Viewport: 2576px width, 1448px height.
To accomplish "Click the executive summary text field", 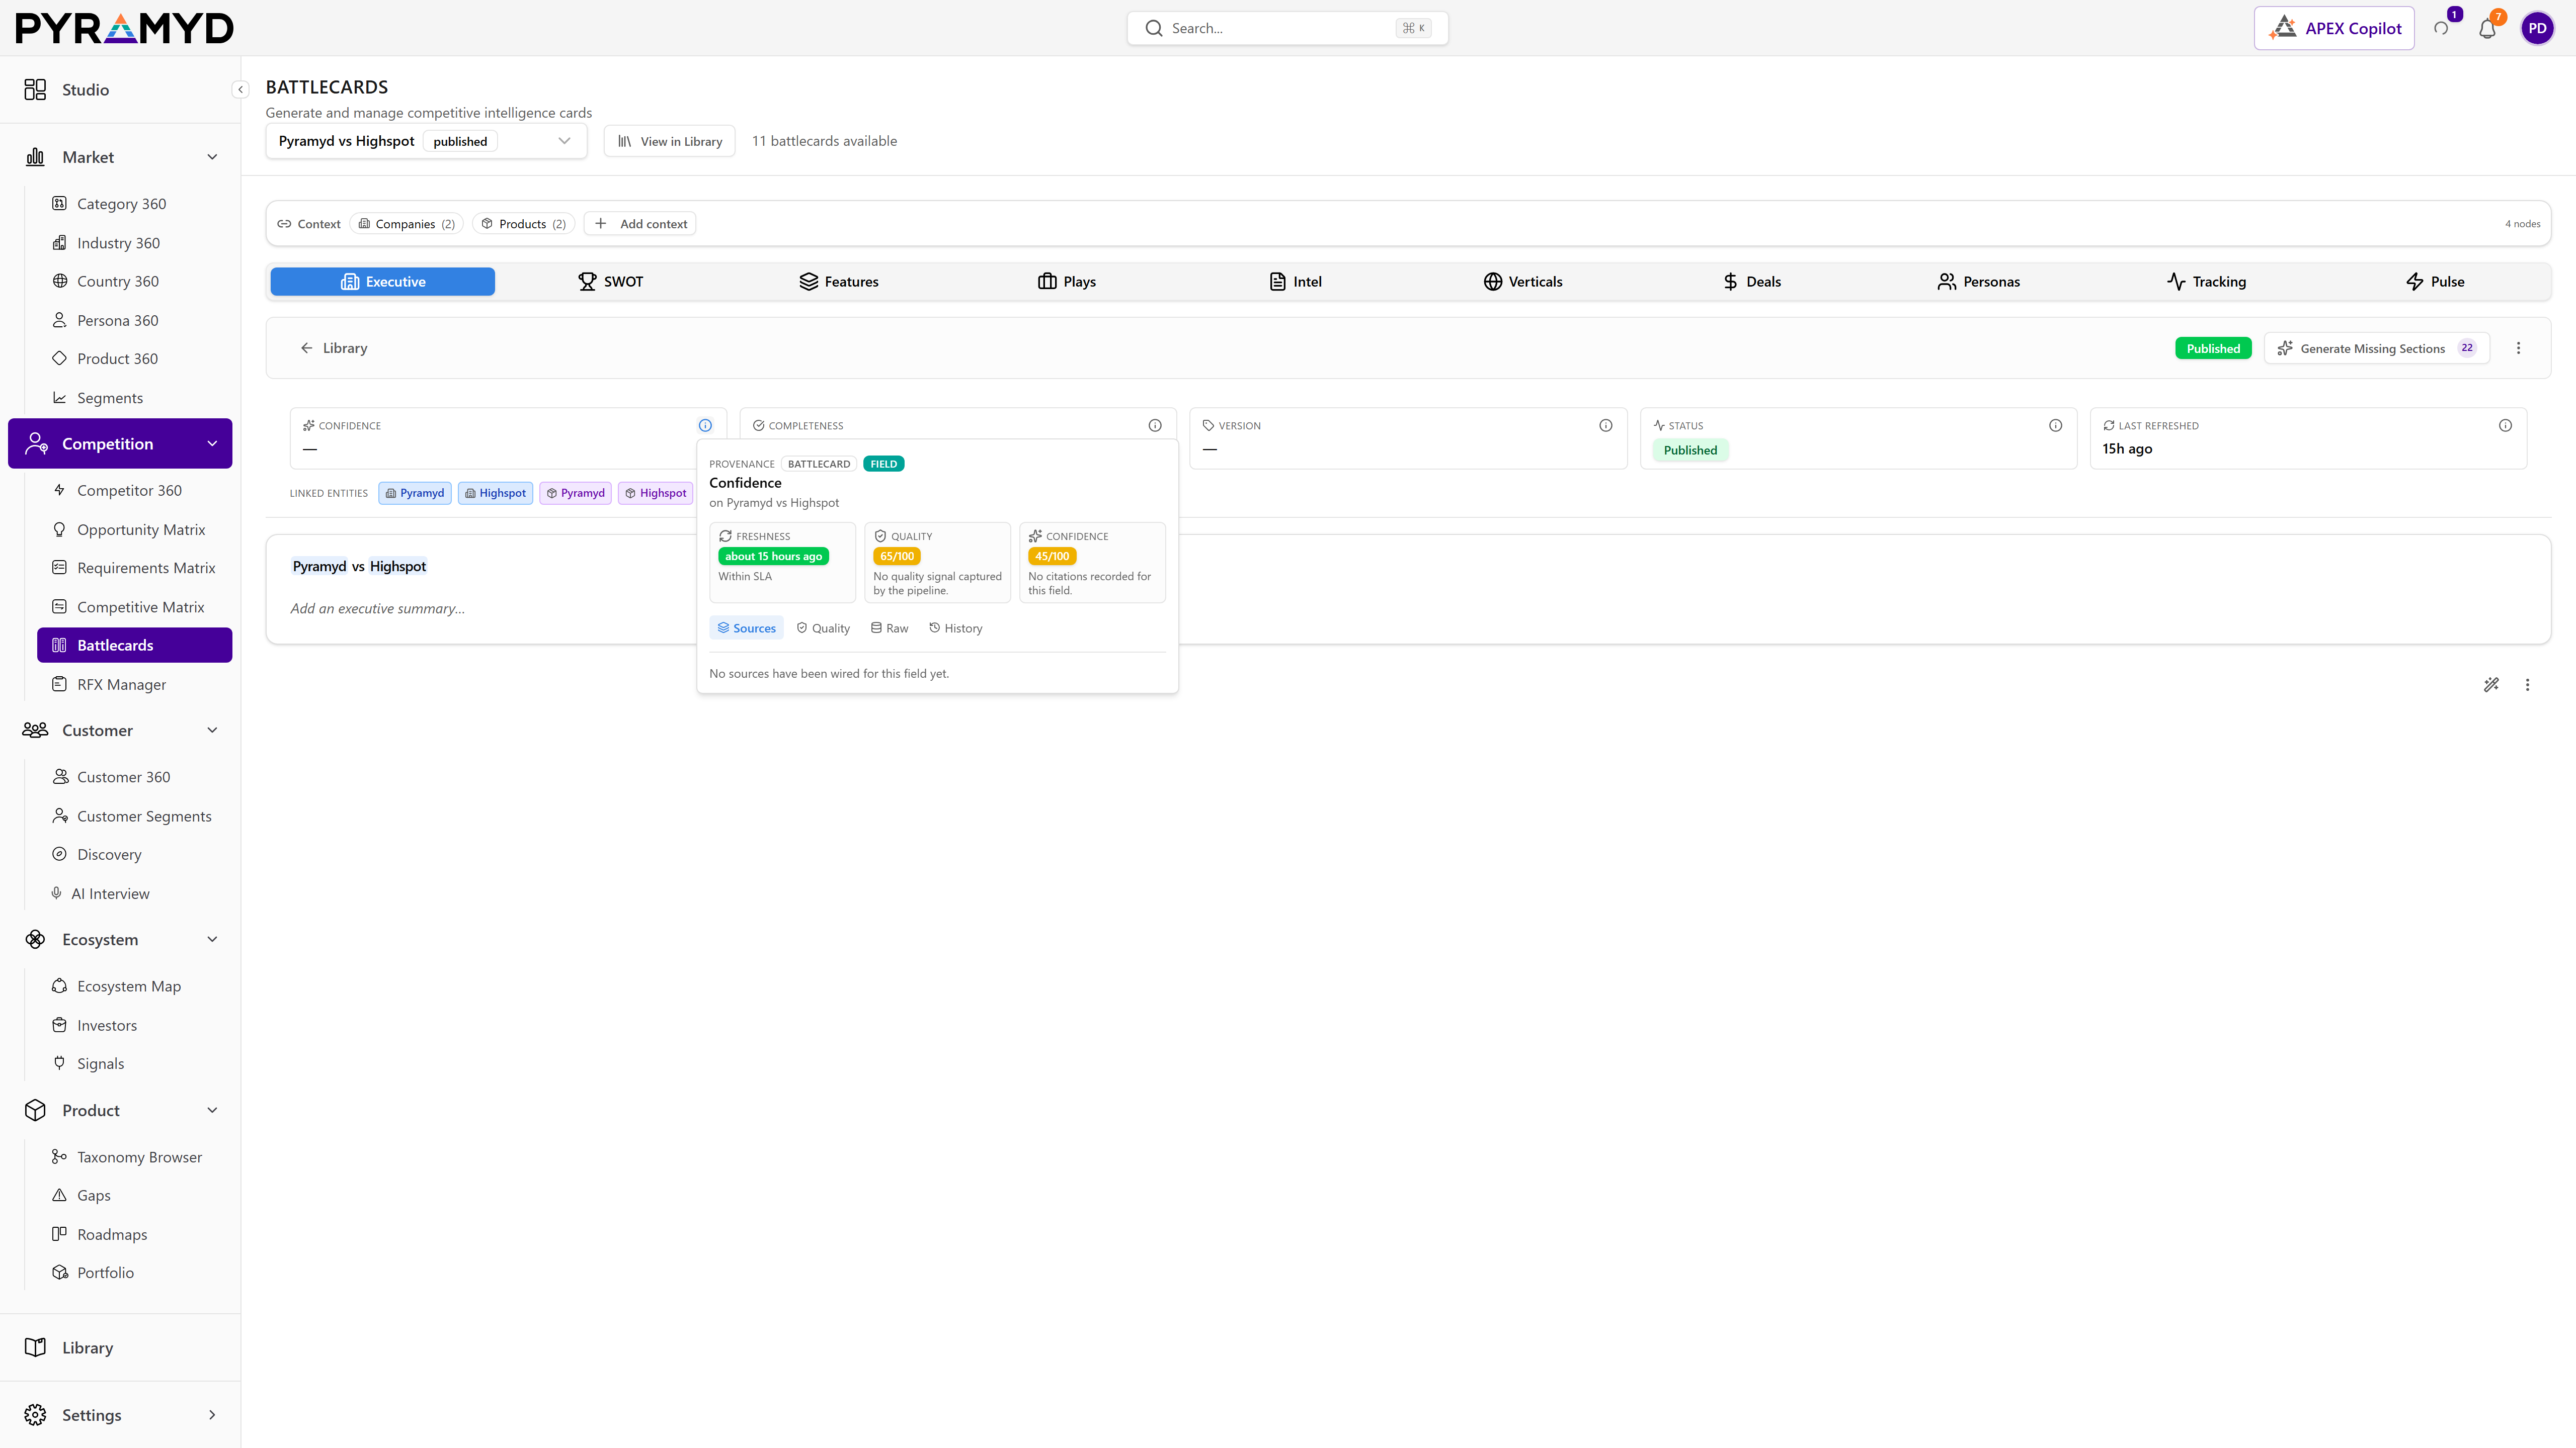I will coord(378,609).
